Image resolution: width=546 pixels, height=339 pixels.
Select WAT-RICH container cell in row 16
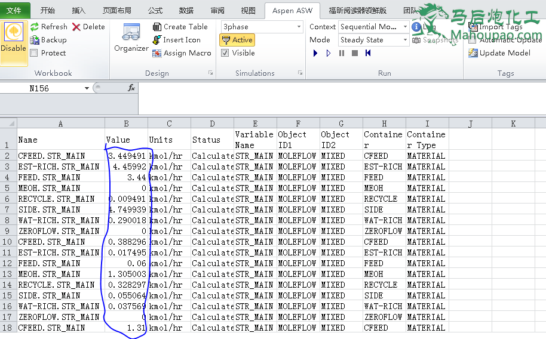click(x=385, y=307)
